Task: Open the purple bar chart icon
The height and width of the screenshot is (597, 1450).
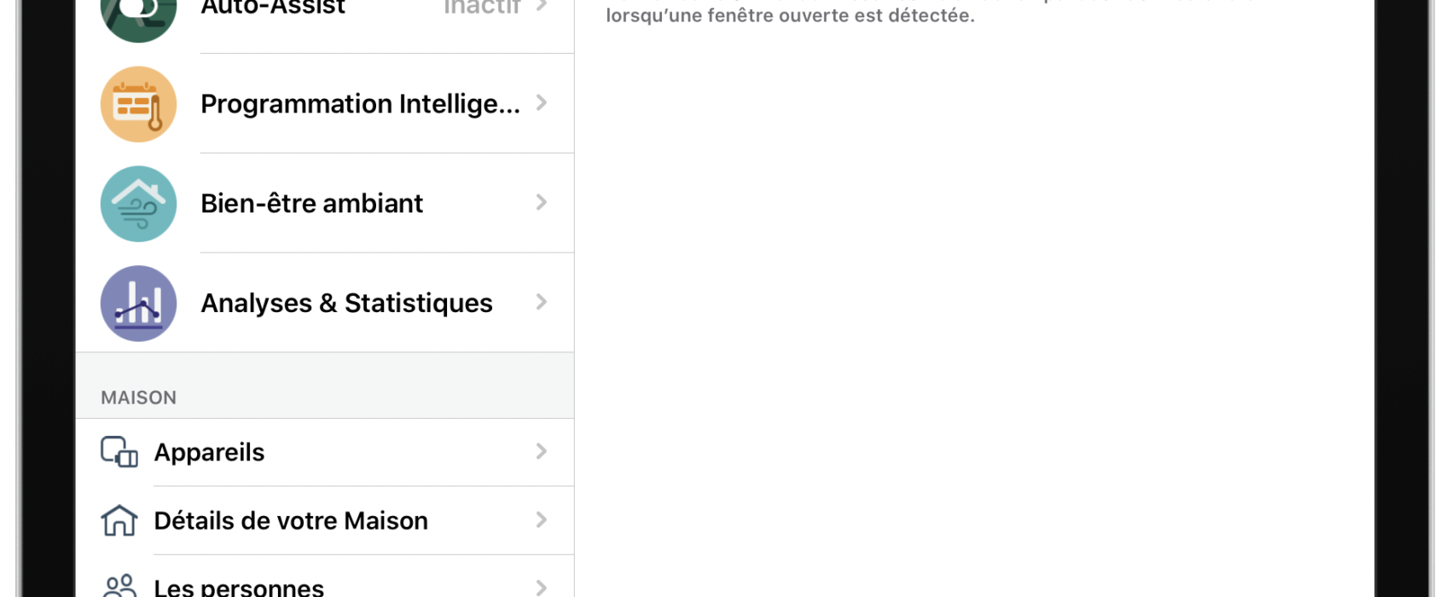Action: pyautogui.click(x=138, y=304)
